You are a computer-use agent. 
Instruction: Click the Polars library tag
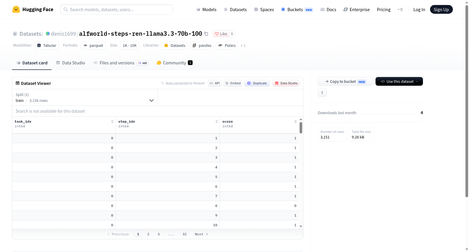point(227,45)
